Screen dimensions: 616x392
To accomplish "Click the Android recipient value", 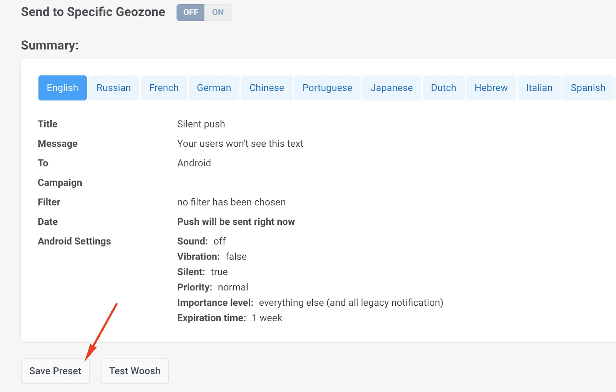I will coord(194,163).
